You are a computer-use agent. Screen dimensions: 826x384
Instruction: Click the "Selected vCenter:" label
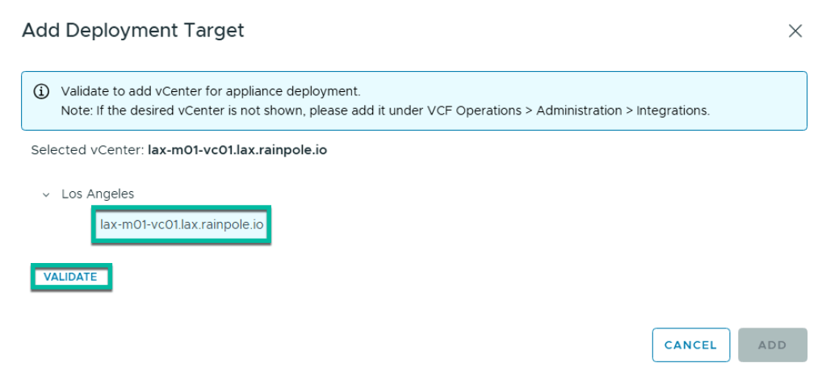tap(87, 151)
